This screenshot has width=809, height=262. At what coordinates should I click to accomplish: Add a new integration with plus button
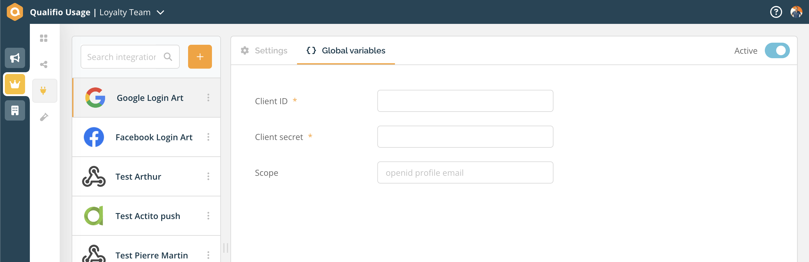coord(200,56)
